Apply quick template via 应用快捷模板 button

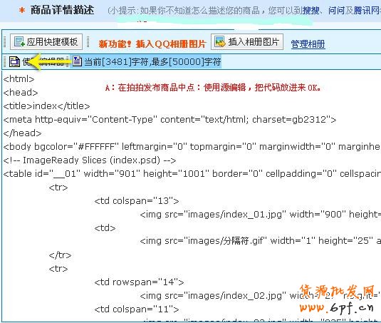coord(46,41)
